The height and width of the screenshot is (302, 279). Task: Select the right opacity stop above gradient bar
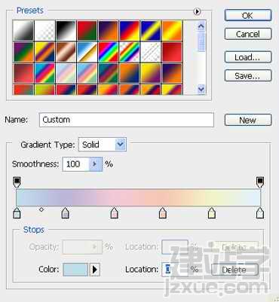tap(260, 182)
